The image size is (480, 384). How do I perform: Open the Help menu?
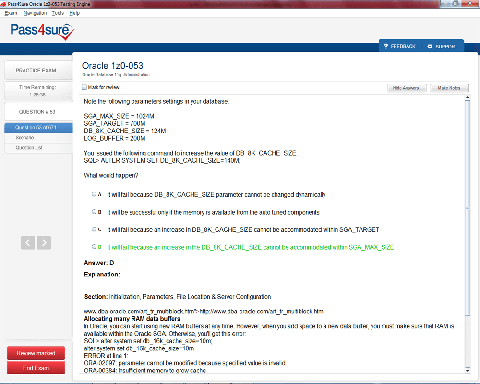coord(74,13)
